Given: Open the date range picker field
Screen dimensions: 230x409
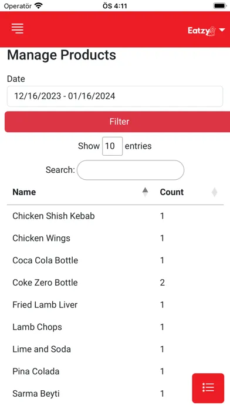Looking at the screenshot, I should point(115,96).
